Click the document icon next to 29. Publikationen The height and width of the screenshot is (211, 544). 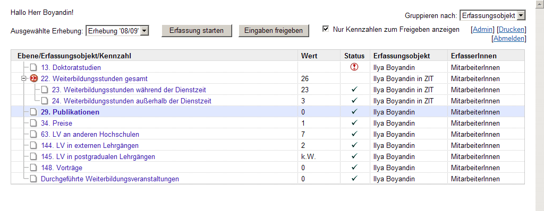33,112
